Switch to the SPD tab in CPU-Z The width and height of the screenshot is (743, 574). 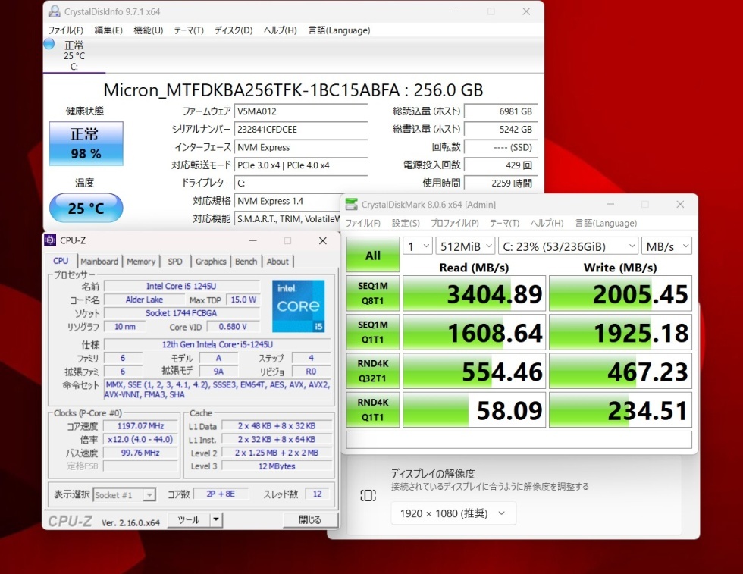tap(175, 261)
